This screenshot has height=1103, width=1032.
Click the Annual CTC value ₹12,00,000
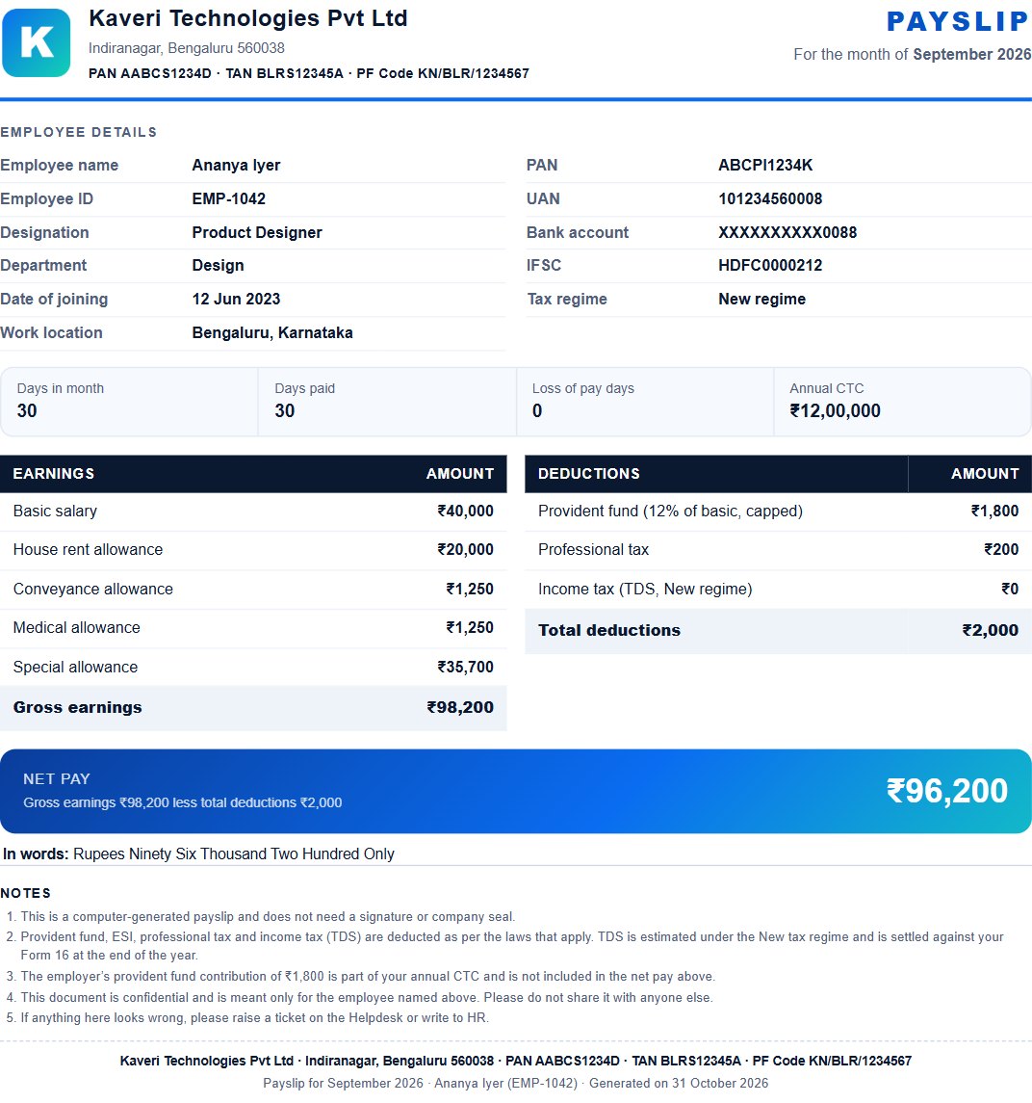[x=835, y=410]
